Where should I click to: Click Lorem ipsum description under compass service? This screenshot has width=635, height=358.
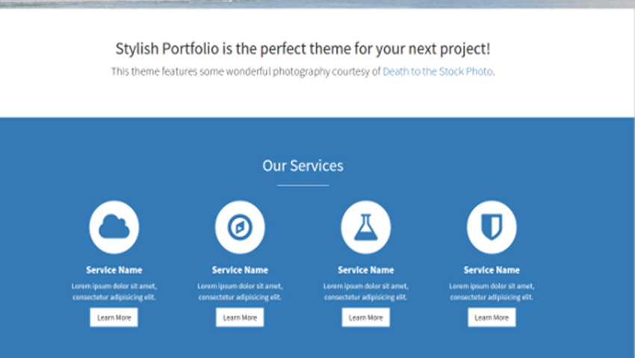240,292
